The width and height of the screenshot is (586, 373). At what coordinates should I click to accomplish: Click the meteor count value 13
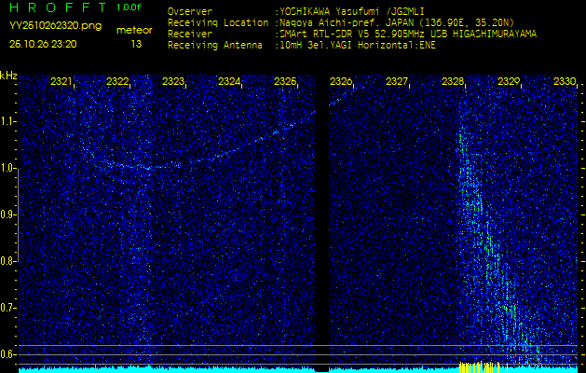136,44
